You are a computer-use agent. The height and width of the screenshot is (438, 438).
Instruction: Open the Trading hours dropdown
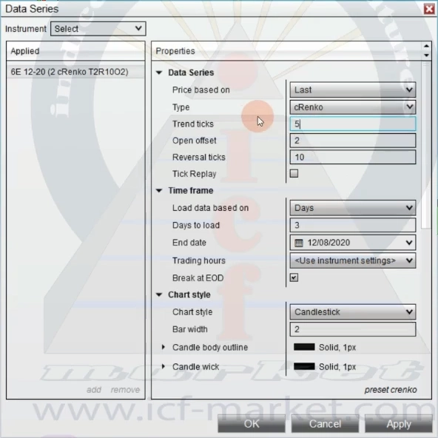tap(353, 260)
